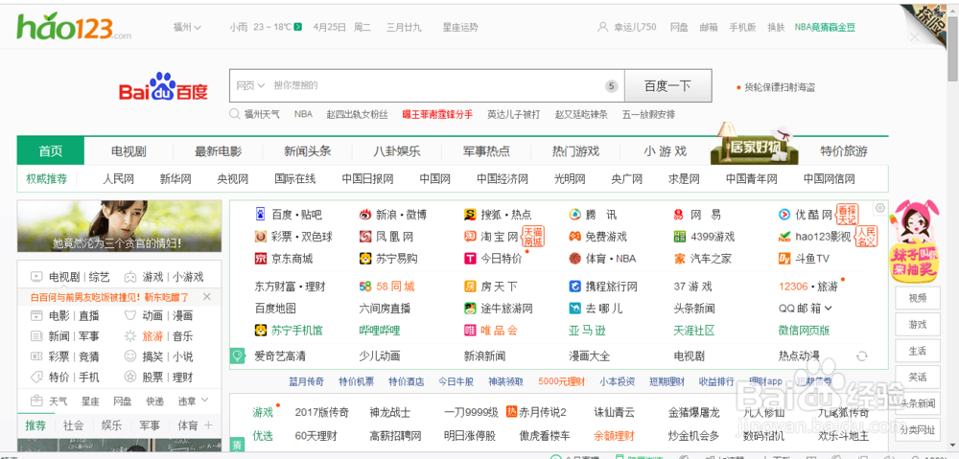Viewport: 959px width, 459px height.
Task: Open the 今日特价 icon
Action: [x=470, y=259]
